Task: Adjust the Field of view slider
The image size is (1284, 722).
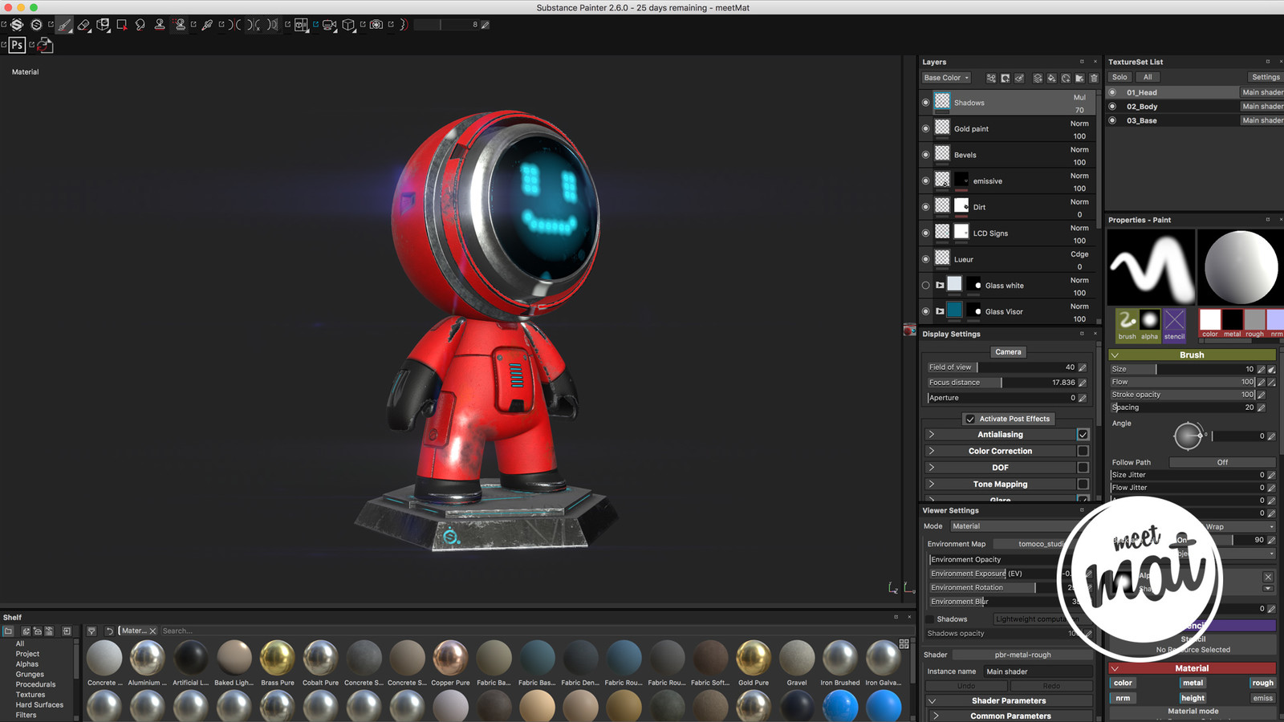Action: [1002, 367]
